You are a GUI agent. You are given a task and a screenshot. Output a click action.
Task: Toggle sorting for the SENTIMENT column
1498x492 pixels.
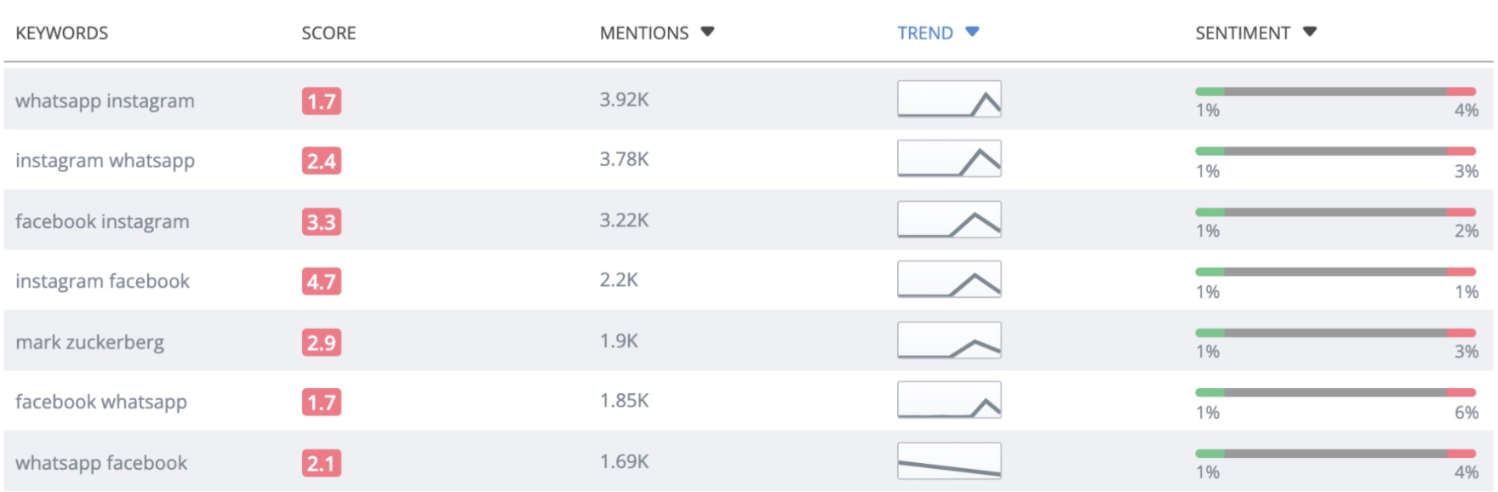click(x=1241, y=32)
